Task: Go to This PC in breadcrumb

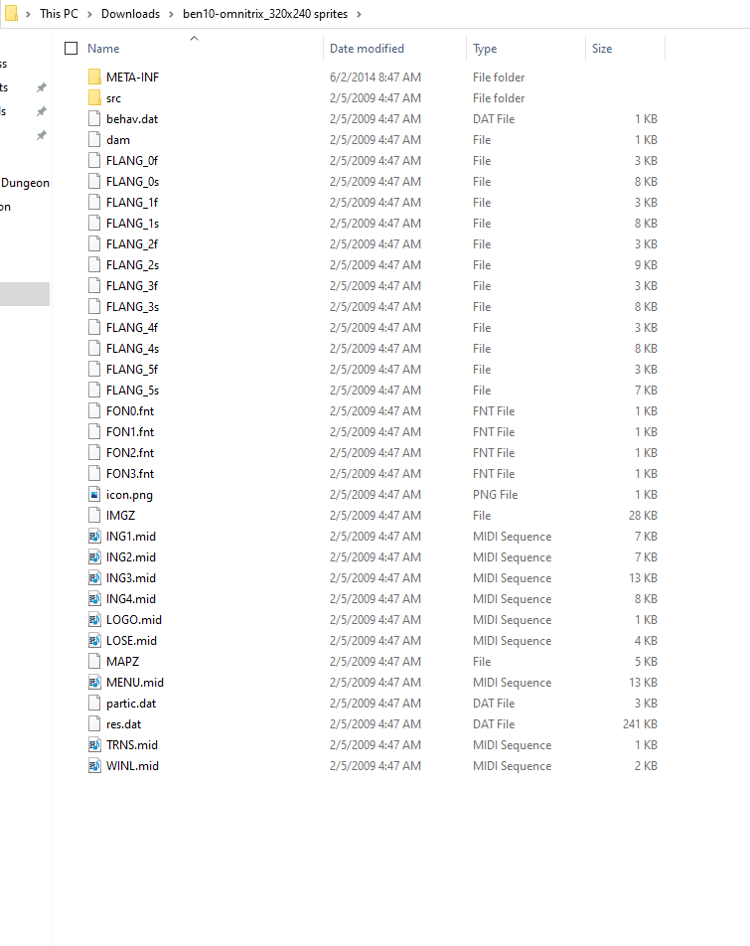Action: 59,13
